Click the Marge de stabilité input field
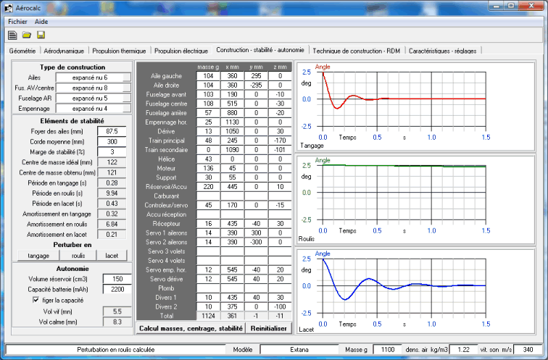Viewport: 548px width, 360px height. point(112,152)
